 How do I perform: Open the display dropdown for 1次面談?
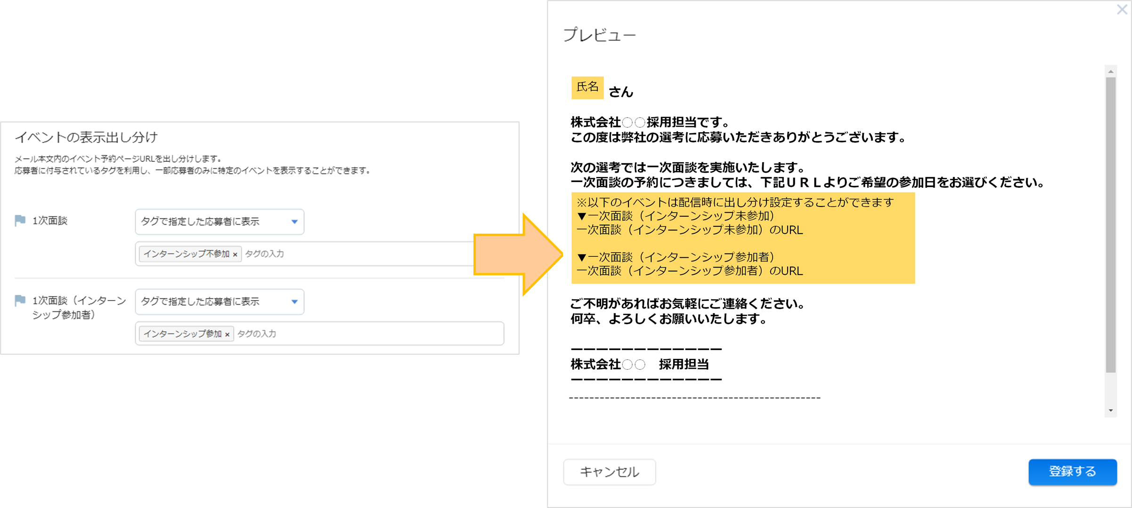(220, 222)
